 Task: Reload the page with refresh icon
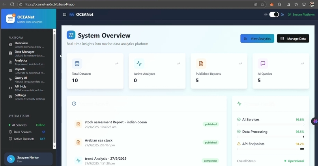click(12, 4)
